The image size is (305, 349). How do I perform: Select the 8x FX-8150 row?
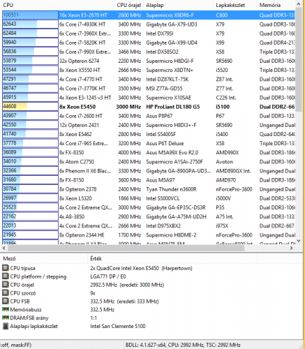149,180
